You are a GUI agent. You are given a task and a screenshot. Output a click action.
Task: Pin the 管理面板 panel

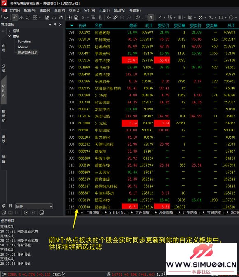(55, 25)
